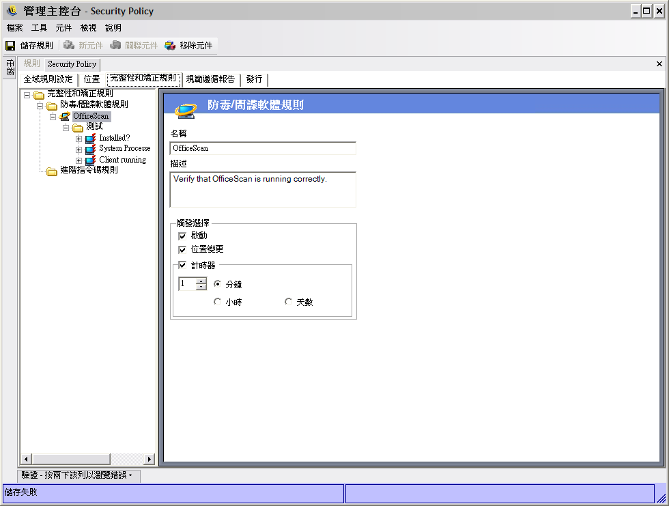Select the 小時 radio button

click(x=218, y=302)
